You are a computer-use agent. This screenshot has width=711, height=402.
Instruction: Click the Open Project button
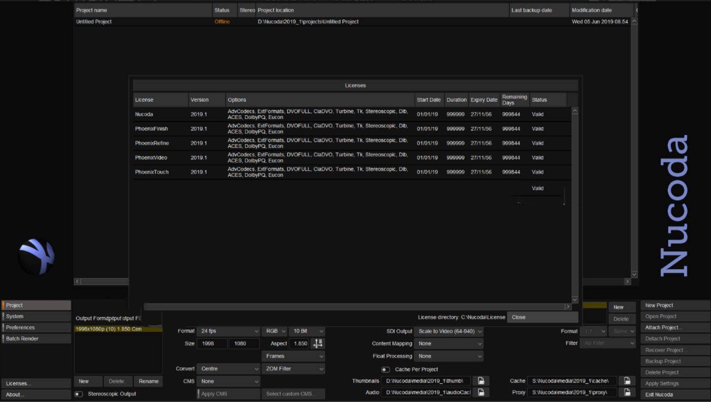(675, 316)
